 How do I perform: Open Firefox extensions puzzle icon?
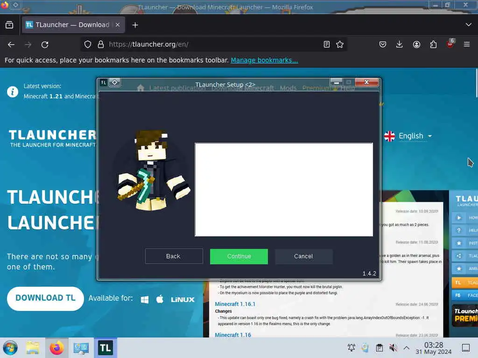click(433, 44)
